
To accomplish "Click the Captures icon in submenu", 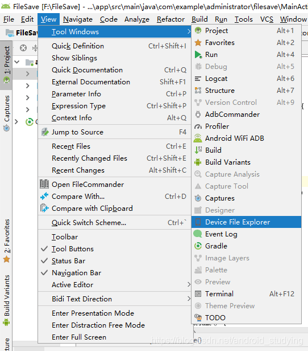I will 198,198.
